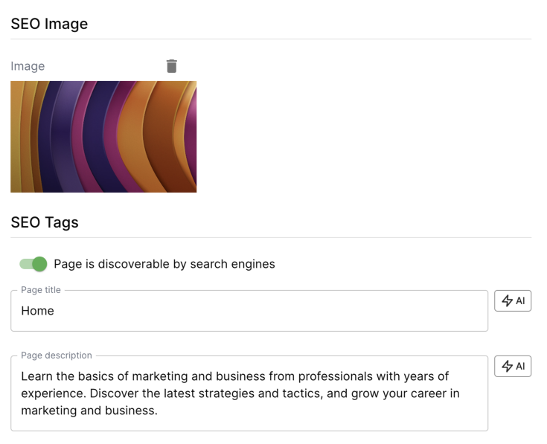Image resolution: width=547 pixels, height=444 pixels.
Task: Delete the SEO image with trash icon
Action: pos(172,66)
